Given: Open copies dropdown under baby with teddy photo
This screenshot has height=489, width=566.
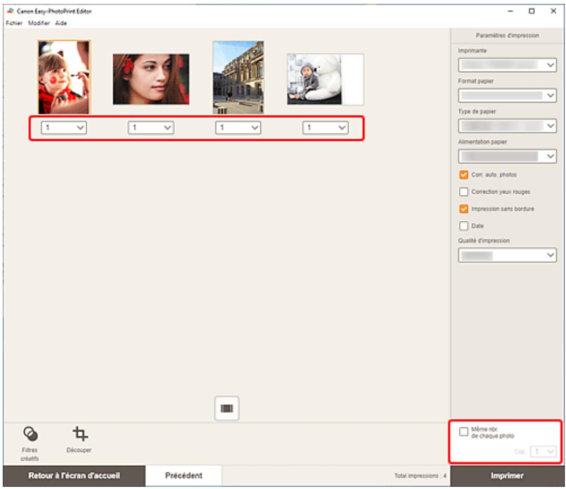Looking at the screenshot, I should [x=326, y=127].
